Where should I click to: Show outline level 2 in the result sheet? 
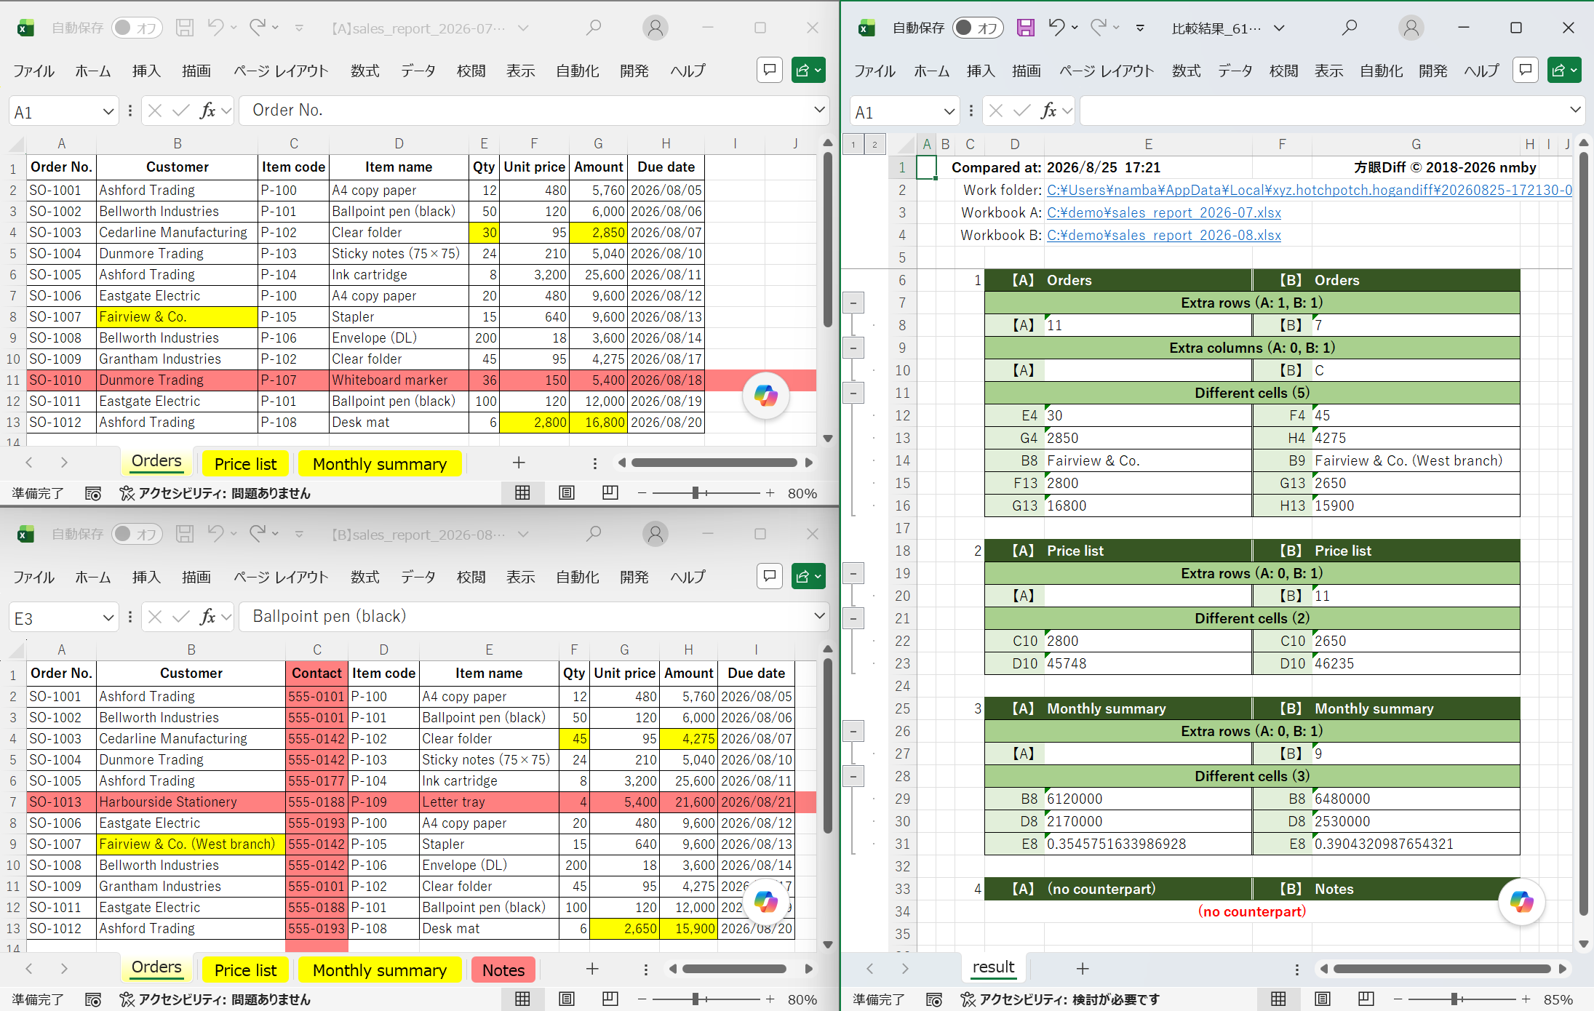(x=874, y=144)
